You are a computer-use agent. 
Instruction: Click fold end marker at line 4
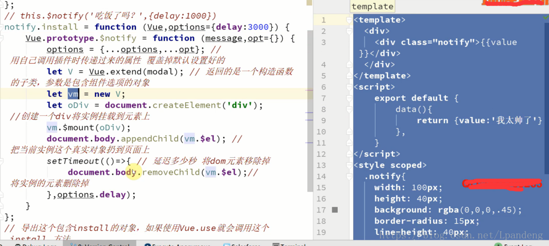pos(349,65)
